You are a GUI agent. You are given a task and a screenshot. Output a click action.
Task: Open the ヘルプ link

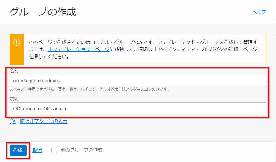[x=259, y=12]
